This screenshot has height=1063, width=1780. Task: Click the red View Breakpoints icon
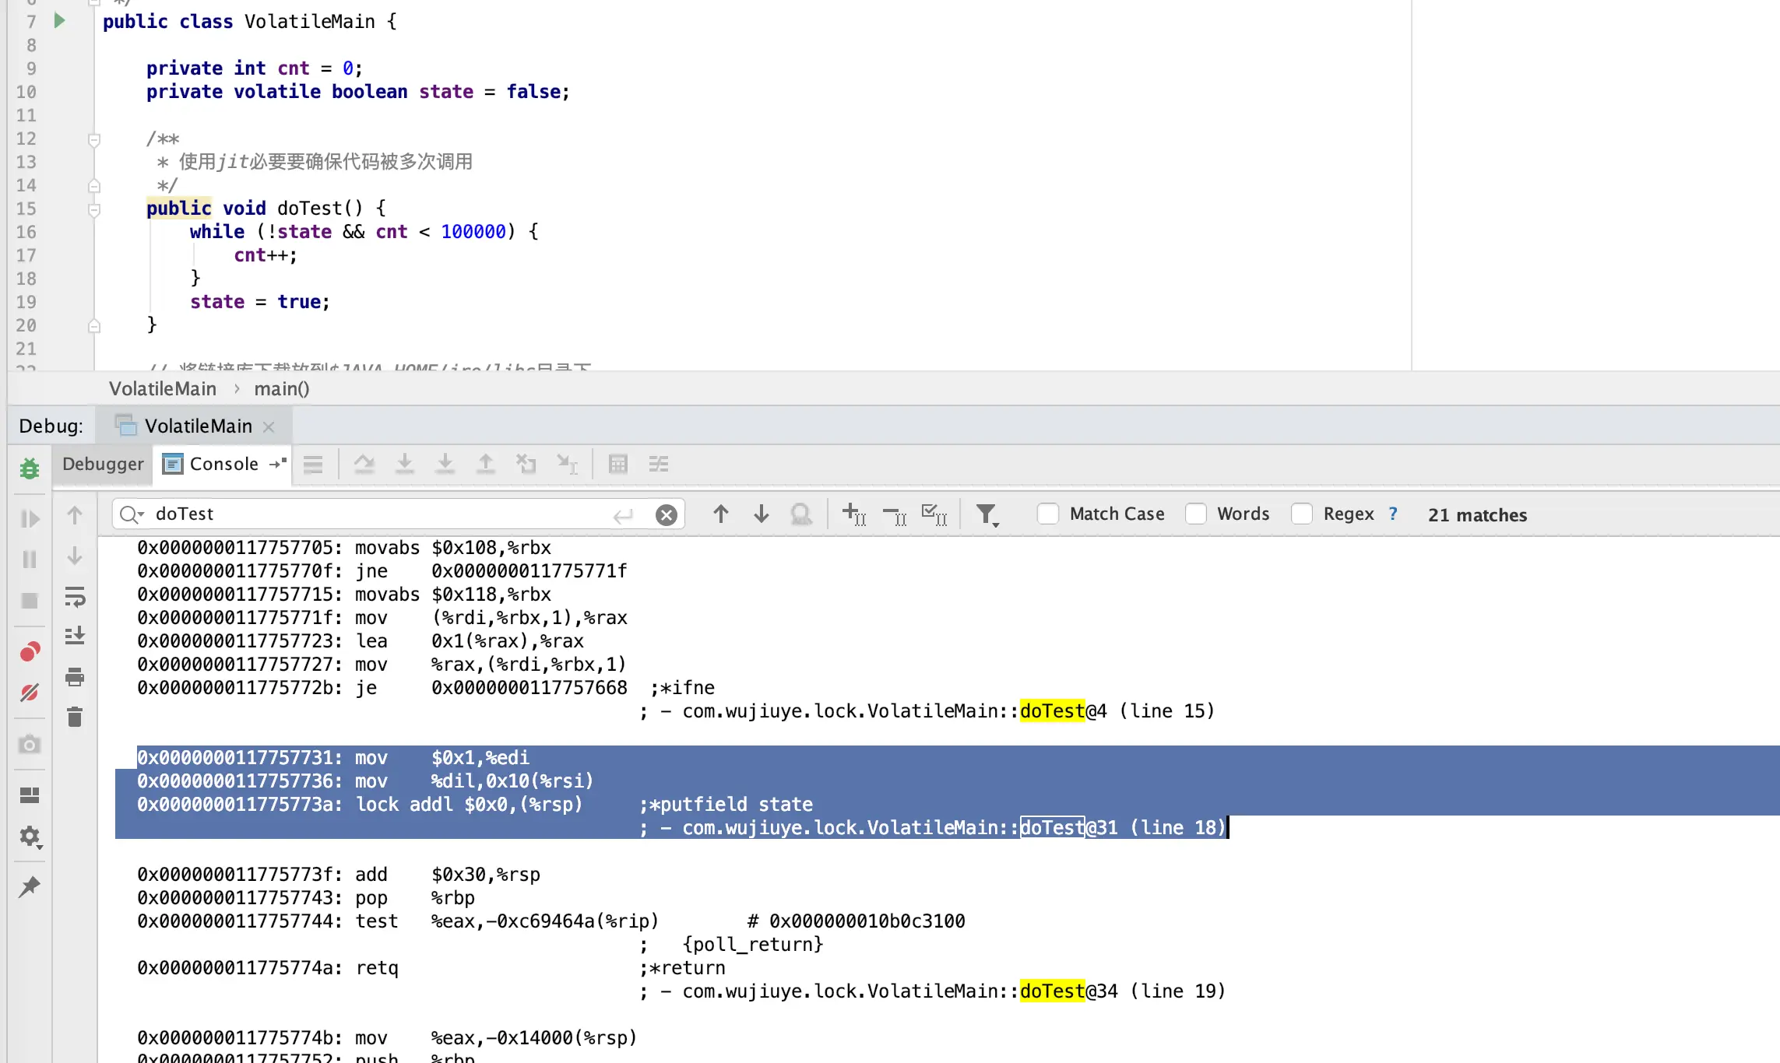click(30, 651)
